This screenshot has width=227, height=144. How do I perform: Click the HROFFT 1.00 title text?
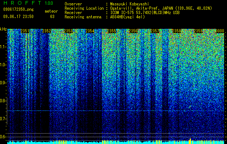[29, 3]
